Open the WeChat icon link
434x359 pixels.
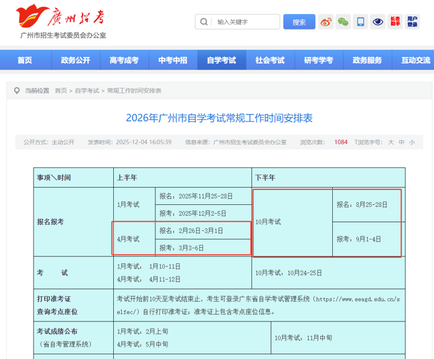pos(343,22)
